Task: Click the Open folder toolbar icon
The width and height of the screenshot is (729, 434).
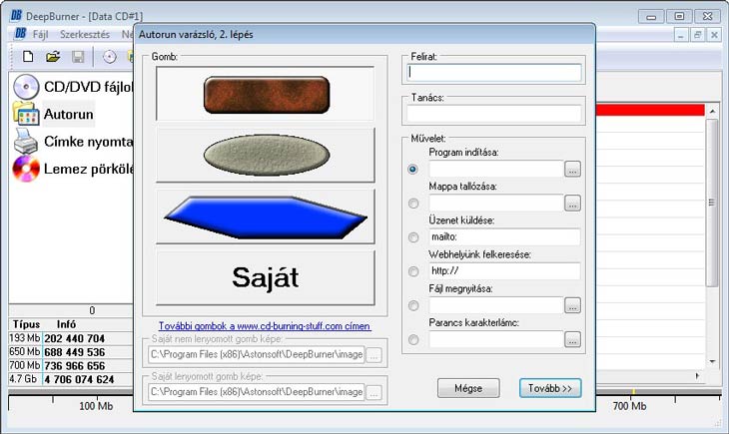Action: click(53, 57)
